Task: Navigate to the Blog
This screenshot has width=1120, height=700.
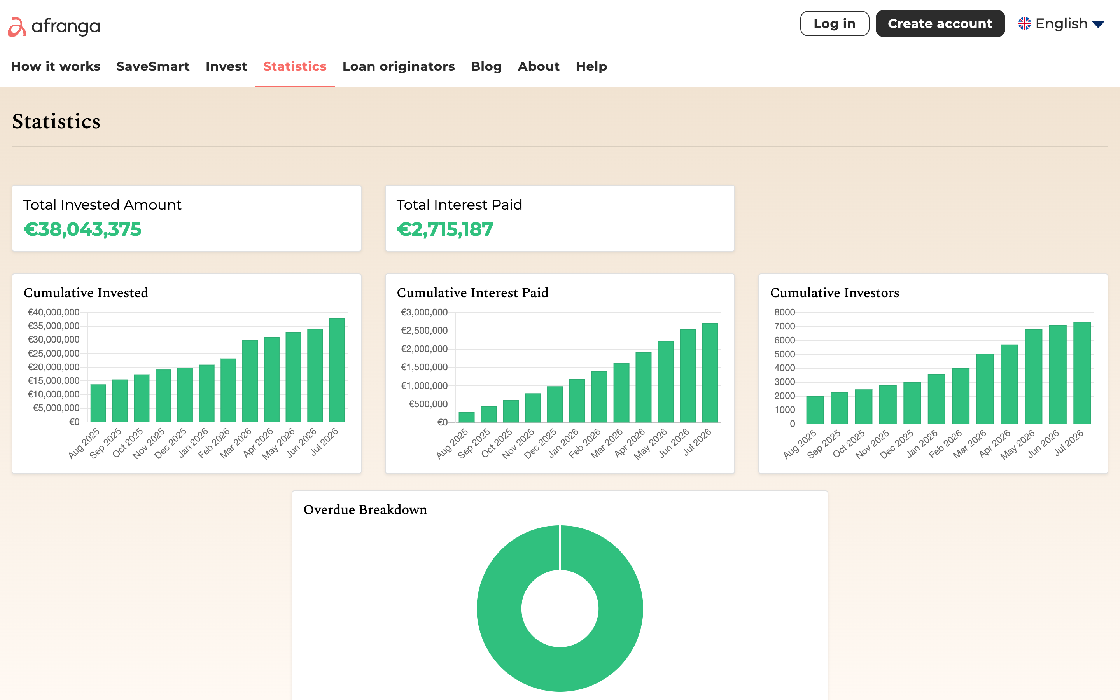Action: [x=486, y=66]
